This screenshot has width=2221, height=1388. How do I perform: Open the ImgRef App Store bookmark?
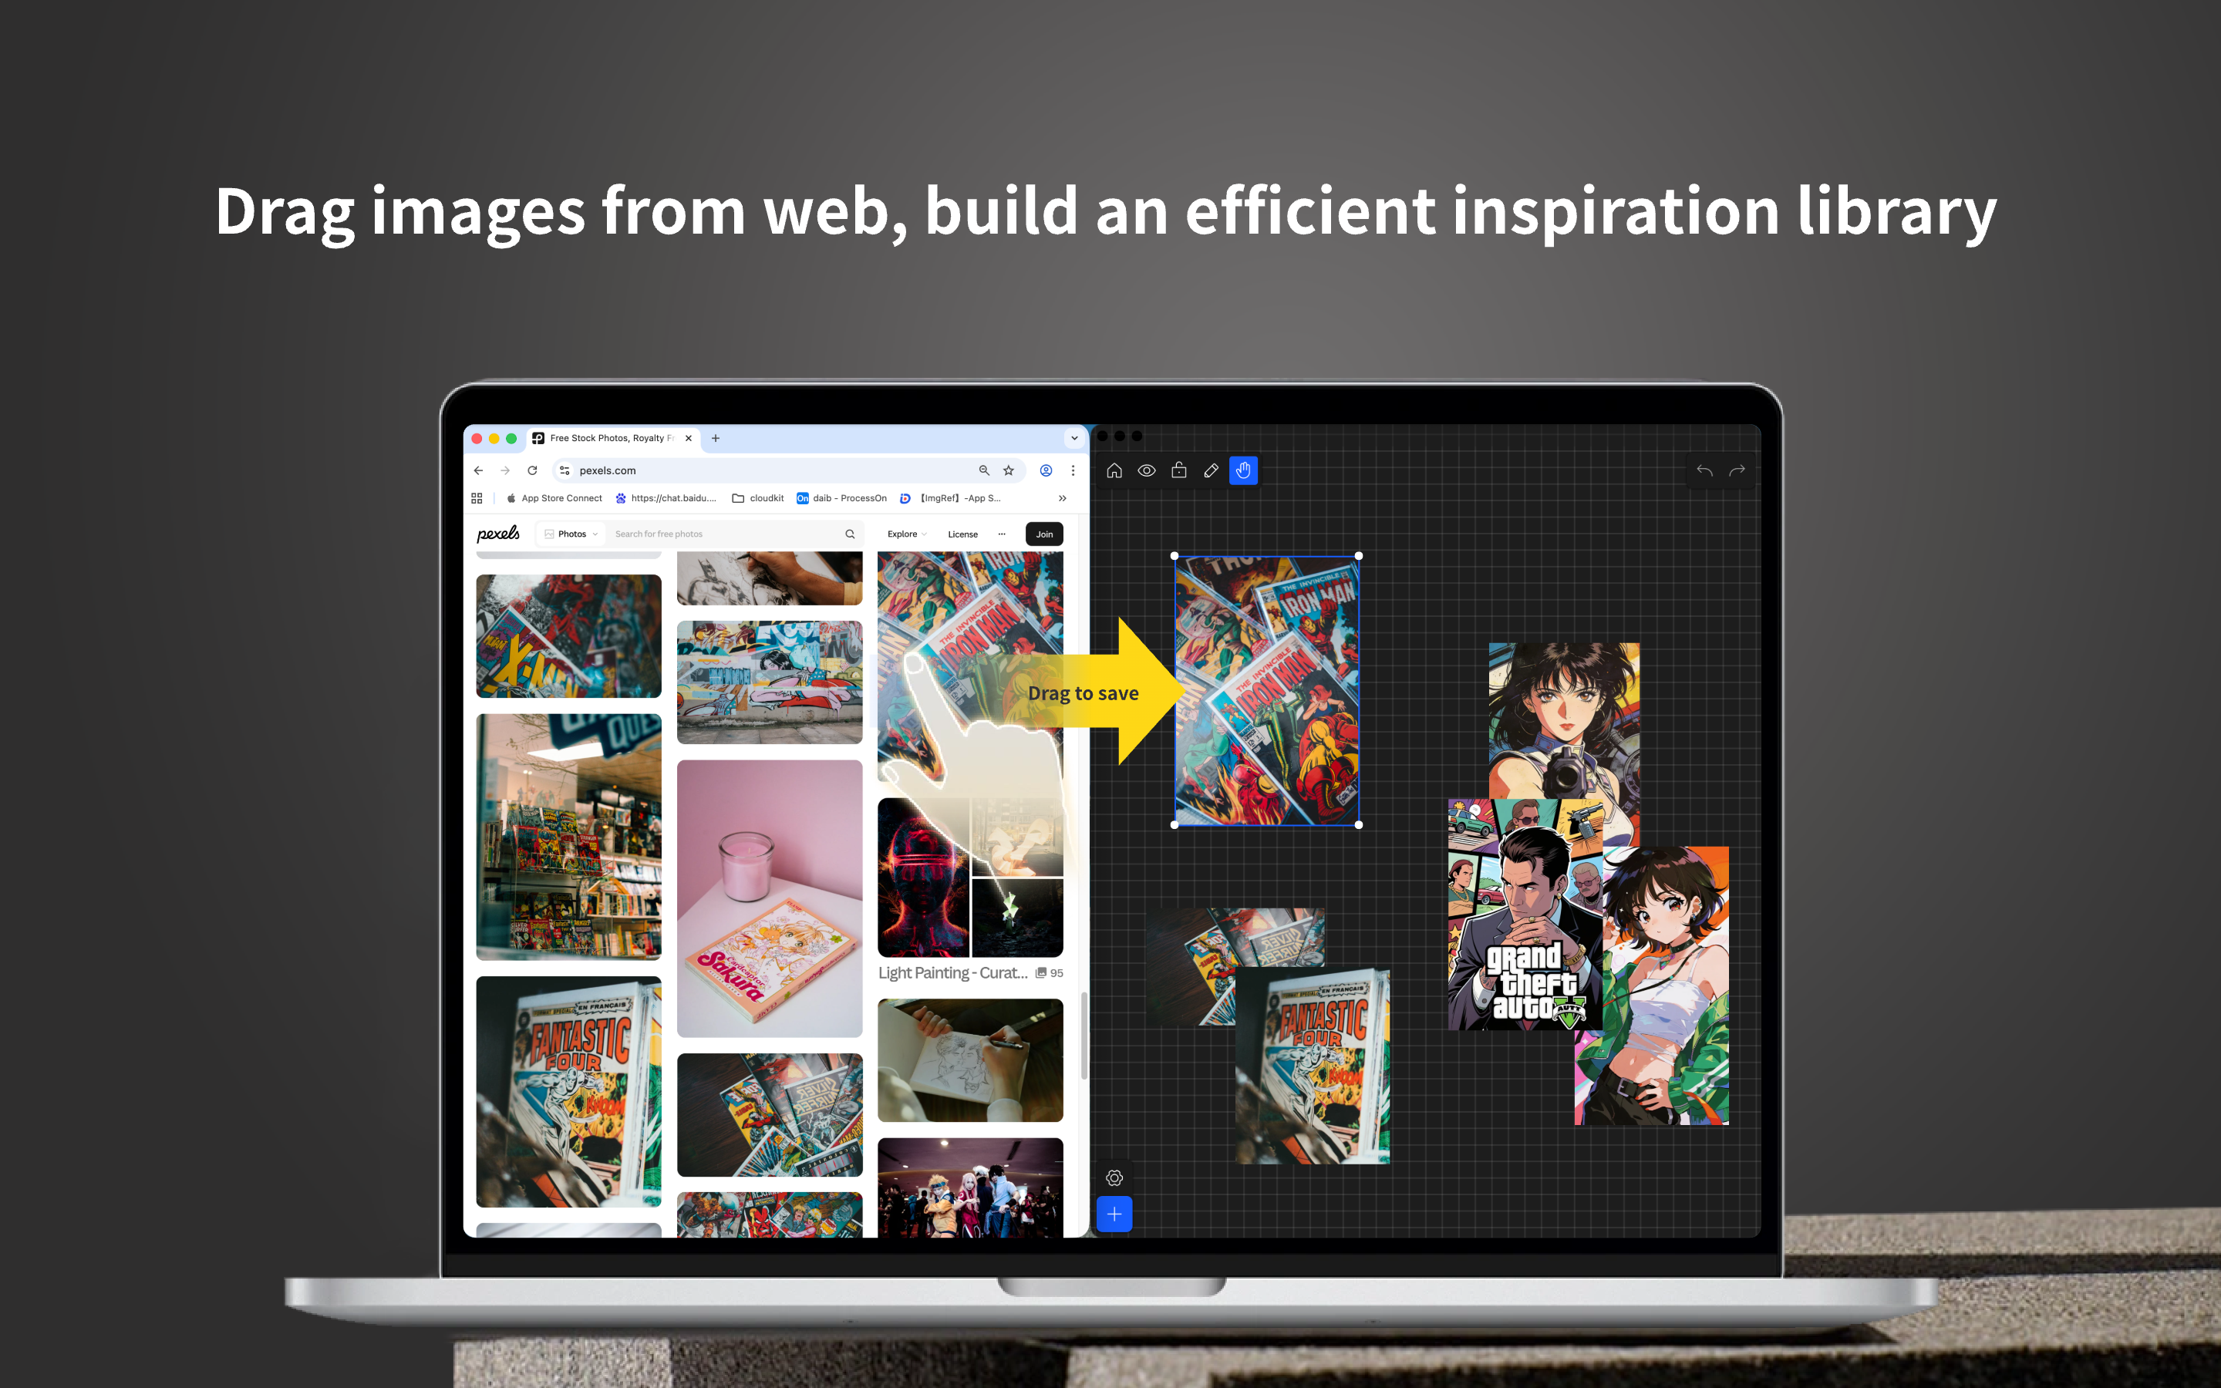click(950, 498)
